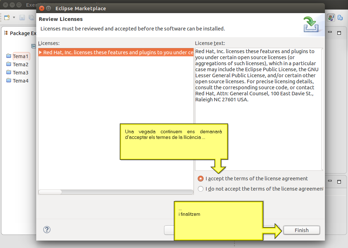Select the Tema1 project in Package Explorer
The height and width of the screenshot is (248, 348).
(x=21, y=56)
